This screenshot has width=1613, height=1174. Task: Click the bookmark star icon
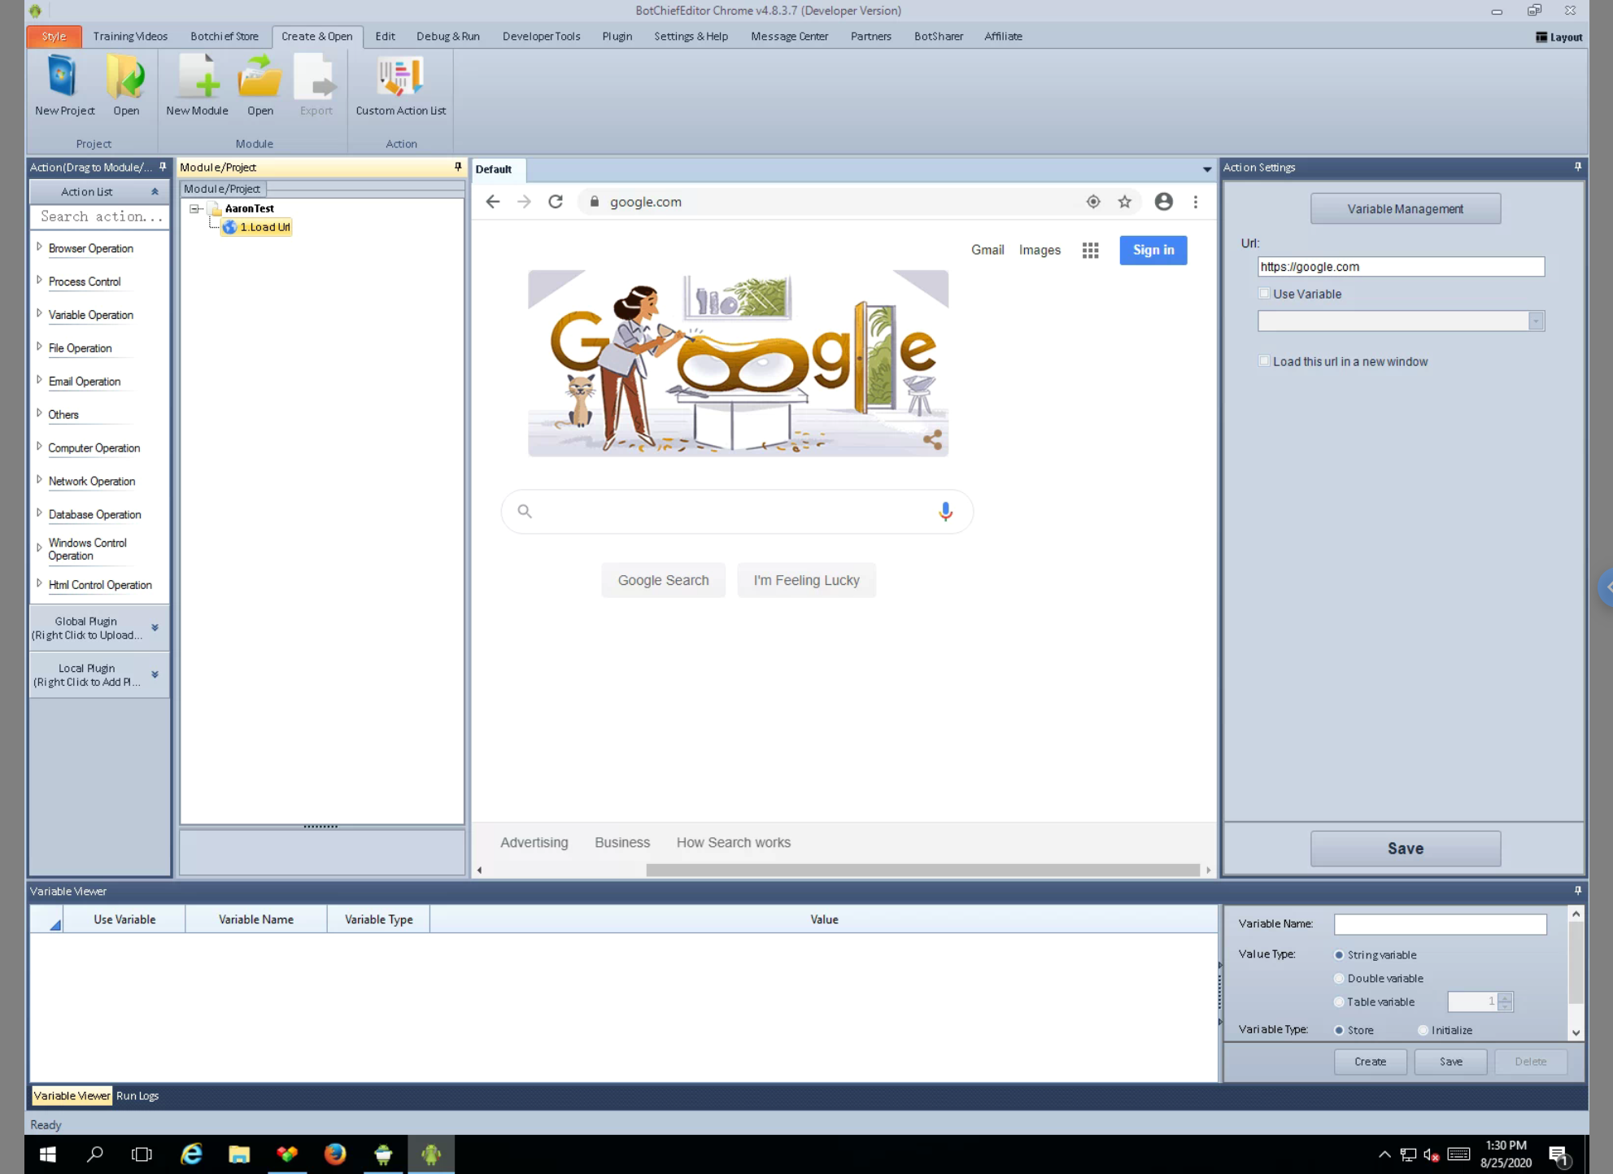tap(1124, 202)
